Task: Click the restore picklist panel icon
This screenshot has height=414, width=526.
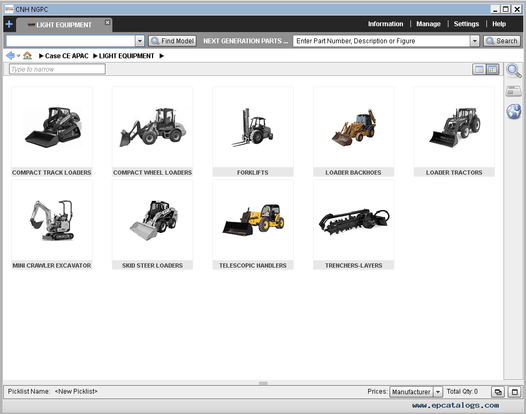Action: [498, 392]
